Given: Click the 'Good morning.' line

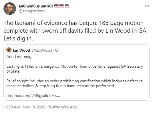Looking at the screenshot, I should click(x=19, y=57).
